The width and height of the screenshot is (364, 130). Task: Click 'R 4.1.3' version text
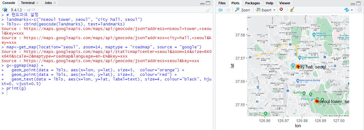click(x=16, y=10)
